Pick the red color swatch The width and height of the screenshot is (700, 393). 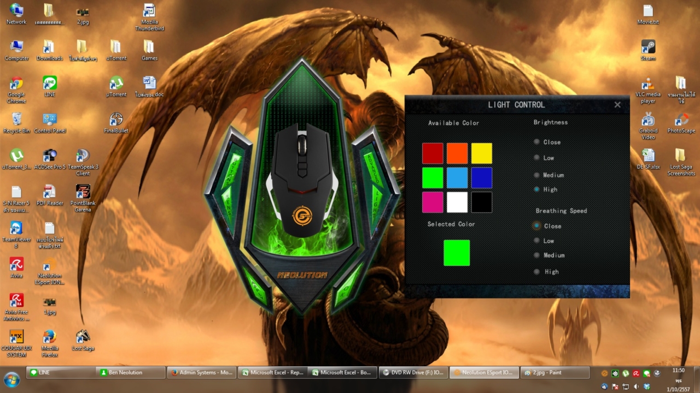click(433, 153)
